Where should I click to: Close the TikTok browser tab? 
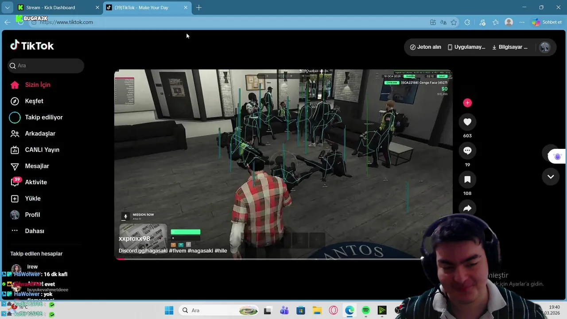click(x=186, y=8)
